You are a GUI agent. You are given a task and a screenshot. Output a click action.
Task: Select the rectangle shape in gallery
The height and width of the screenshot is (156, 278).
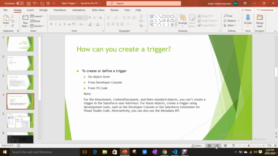[x=164, y=16]
